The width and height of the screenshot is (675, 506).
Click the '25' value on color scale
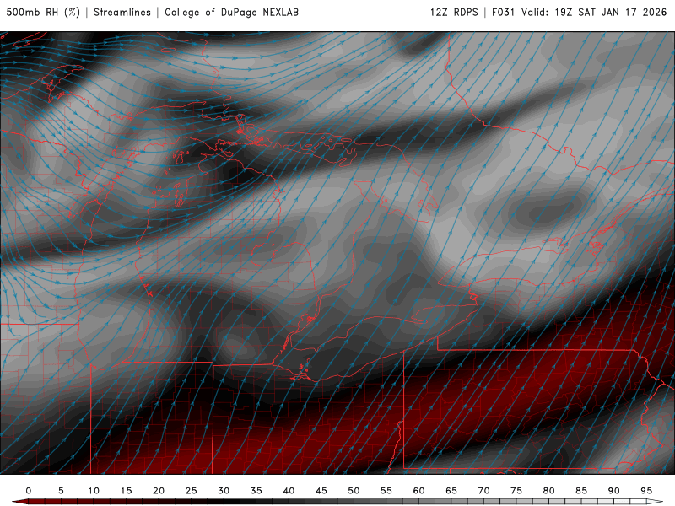click(x=192, y=491)
